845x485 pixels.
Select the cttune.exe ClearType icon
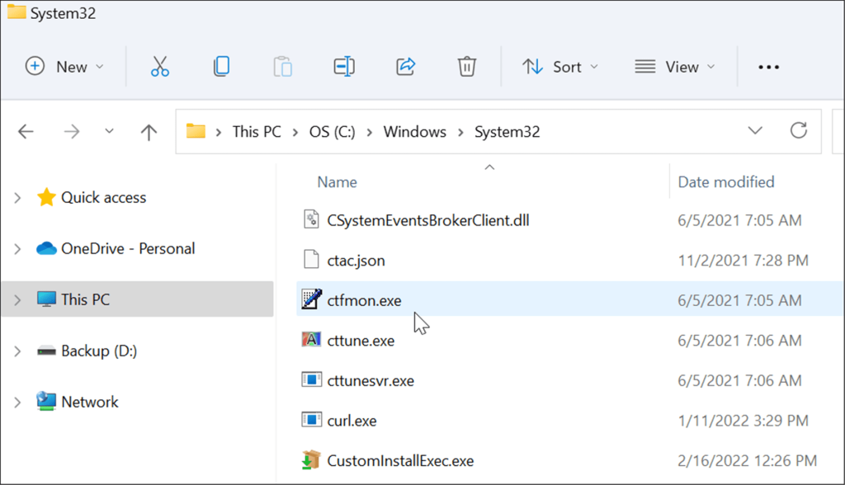[x=311, y=340]
